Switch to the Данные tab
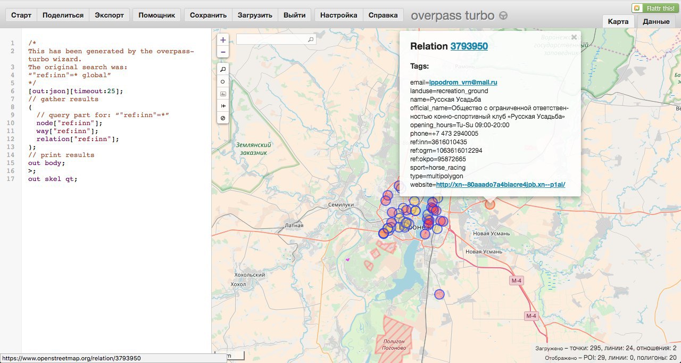 click(x=656, y=22)
